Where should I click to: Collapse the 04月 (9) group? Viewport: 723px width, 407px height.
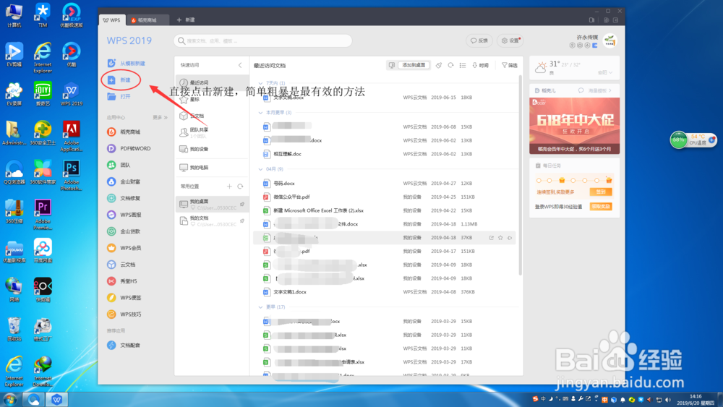tap(260, 169)
